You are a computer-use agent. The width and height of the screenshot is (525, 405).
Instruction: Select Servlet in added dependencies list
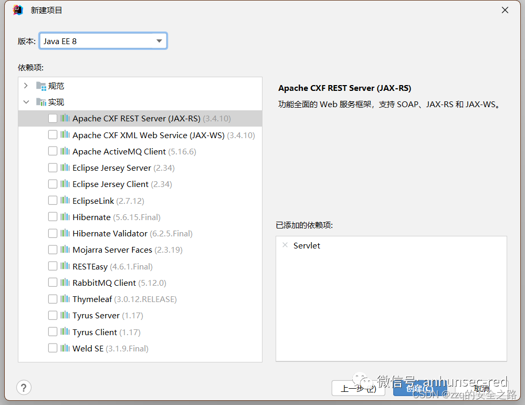click(x=307, y=245)
